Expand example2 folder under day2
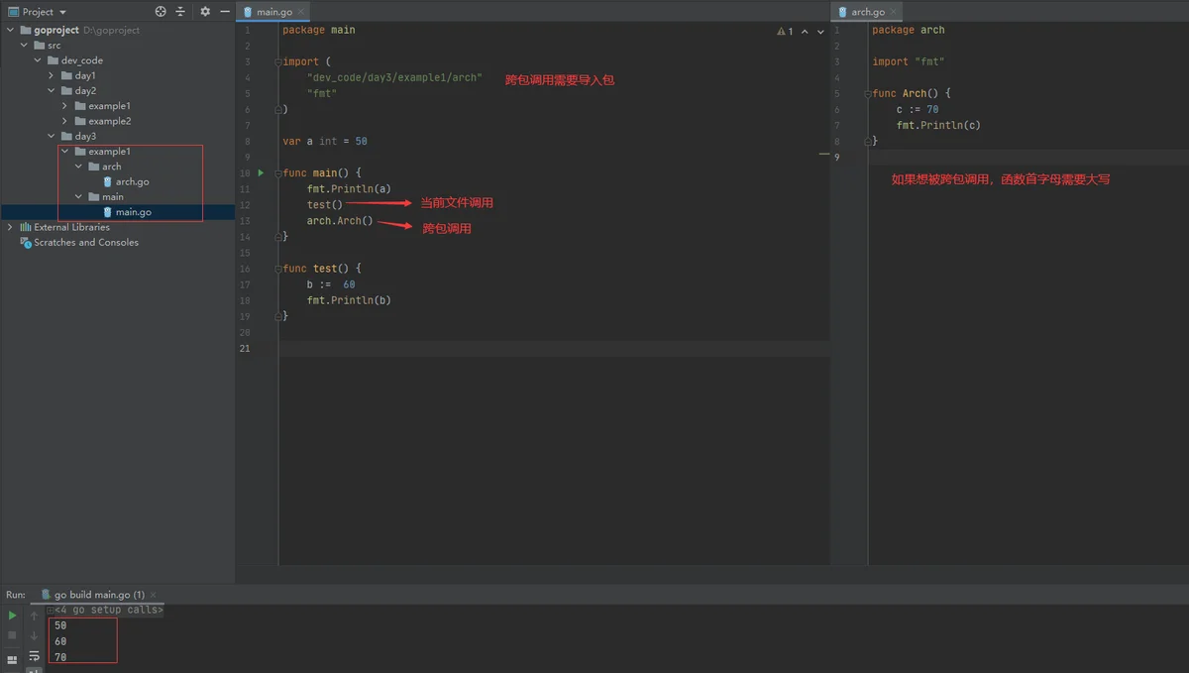 pyautogui.click(x=65, y=121)
